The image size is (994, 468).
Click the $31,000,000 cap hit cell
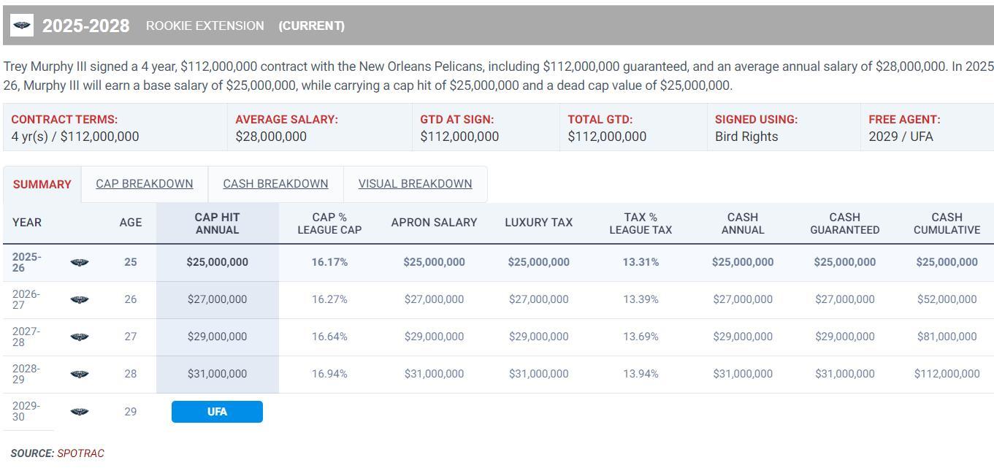(x=217, y=374)
